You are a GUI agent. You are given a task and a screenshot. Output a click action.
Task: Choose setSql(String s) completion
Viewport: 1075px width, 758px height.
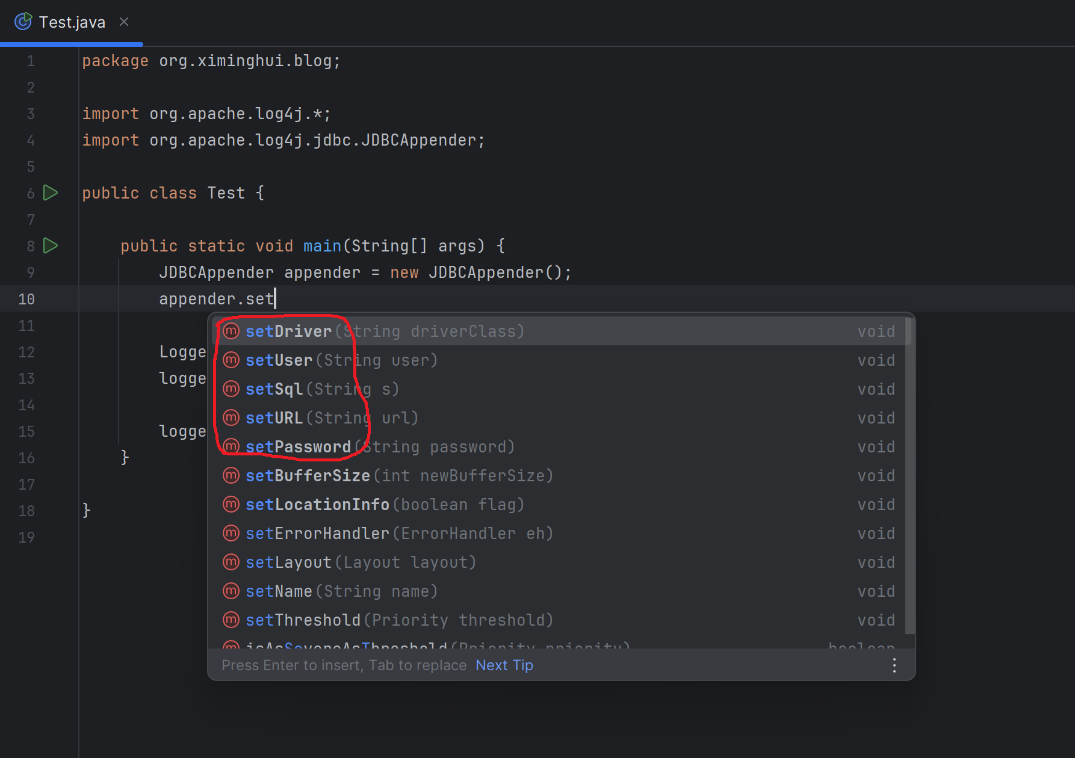[562, 389]
